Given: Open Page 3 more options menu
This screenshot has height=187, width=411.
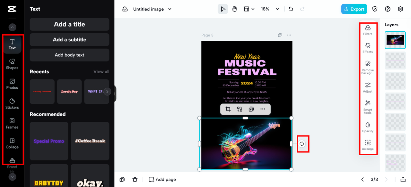Looking at the screenshot, I should click(289, 35).
